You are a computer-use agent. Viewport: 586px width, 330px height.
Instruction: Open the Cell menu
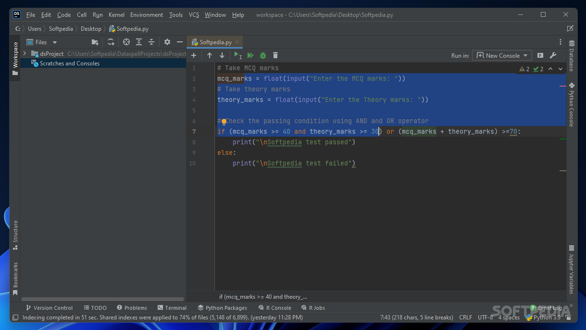[x=82, y=15]
